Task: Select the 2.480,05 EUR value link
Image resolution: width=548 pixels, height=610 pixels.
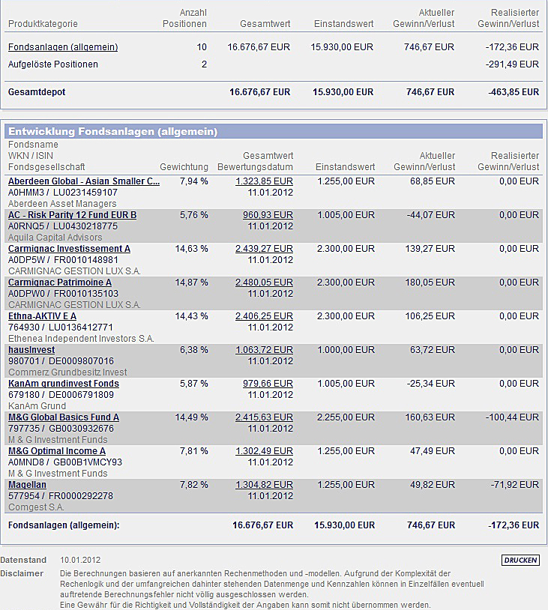Action: point(264,283)
